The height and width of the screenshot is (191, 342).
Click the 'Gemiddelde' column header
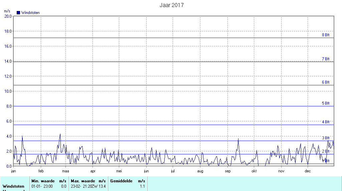pyautogui.click(x=121, y=181)
